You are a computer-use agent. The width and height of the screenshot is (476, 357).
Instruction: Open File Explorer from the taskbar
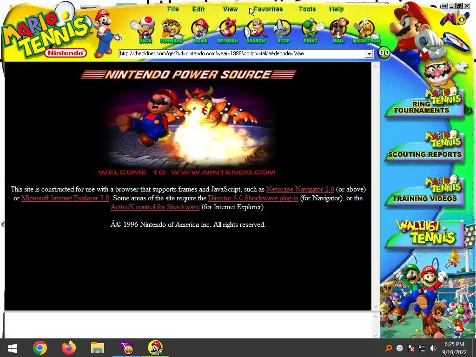click(x=98, y=348)
